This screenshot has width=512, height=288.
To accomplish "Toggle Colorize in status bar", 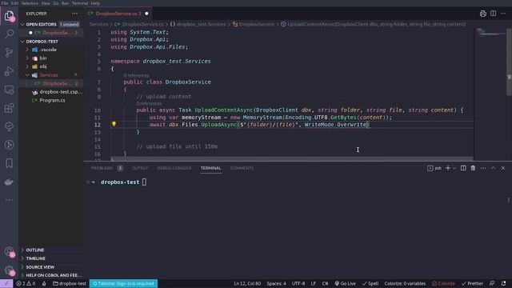I will coord(443,283).
